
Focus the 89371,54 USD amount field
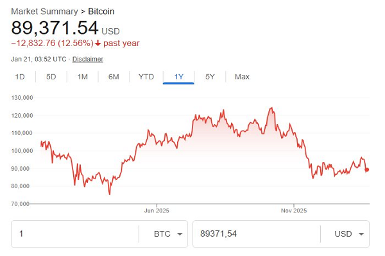pos(257,234)
